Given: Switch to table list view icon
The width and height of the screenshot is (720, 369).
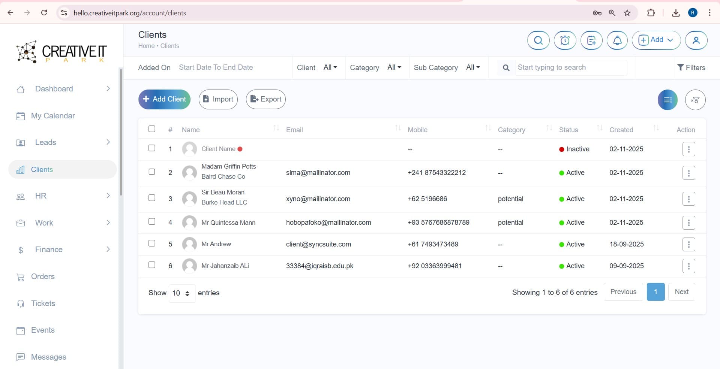Looking at the screenshot, I should pyautogui.click(x=667, y=100).
